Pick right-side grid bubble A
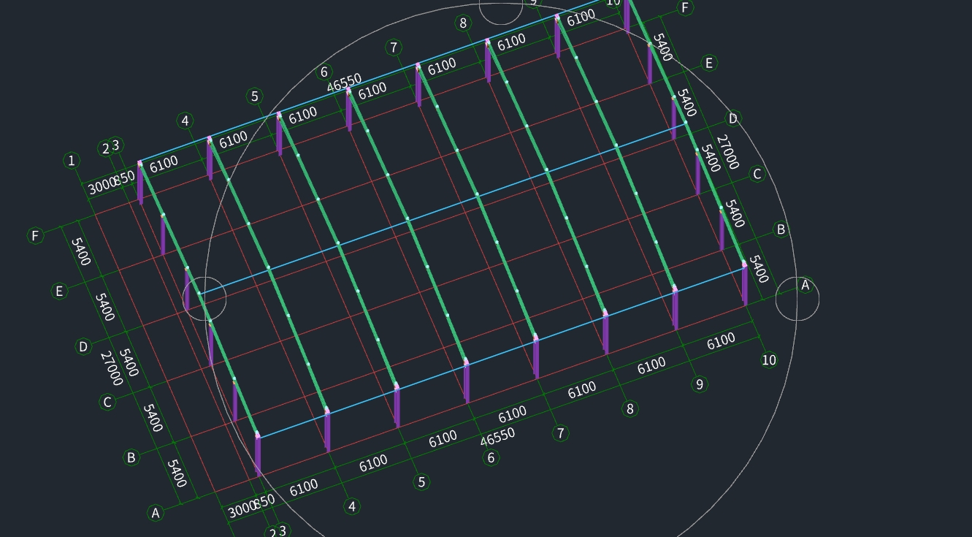Screen dimensions: 972x537 click(805, 285)
